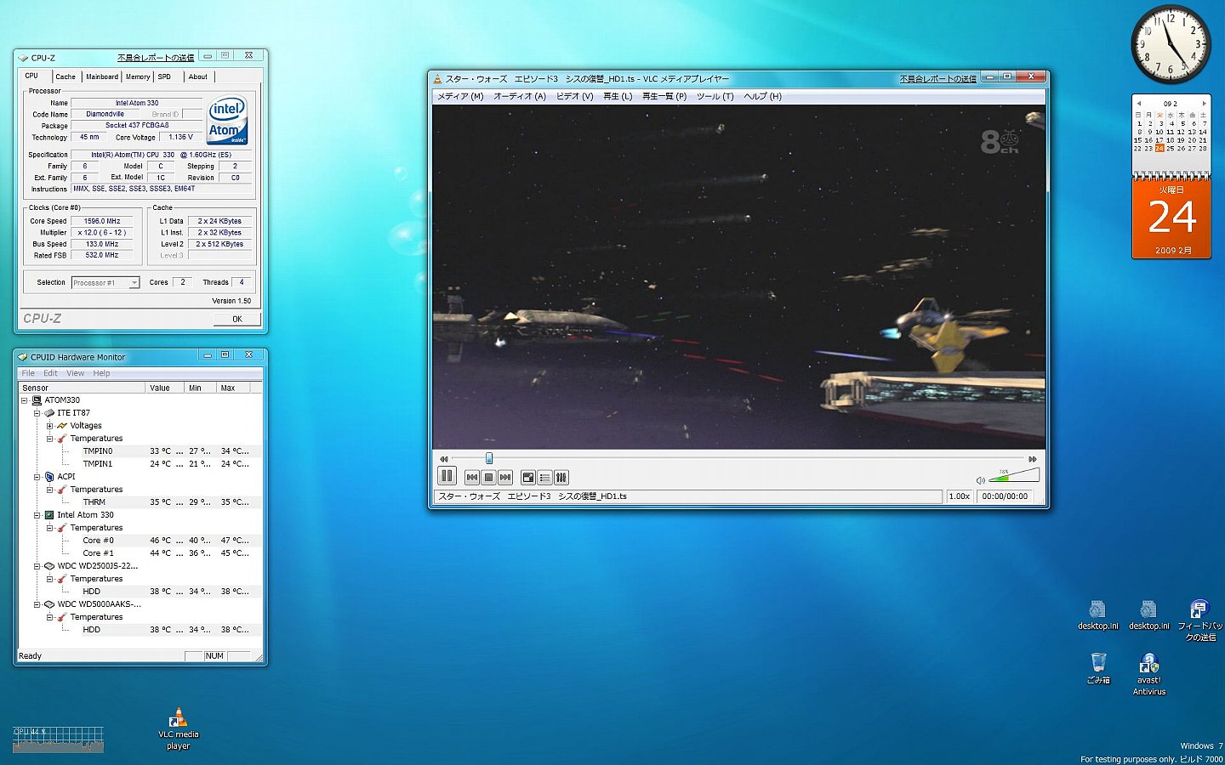Switch to the Mainboard tab in CPU-Z
Viewport: 1225px width, 765px height.
pyautogui.click(x=102, y=77)
